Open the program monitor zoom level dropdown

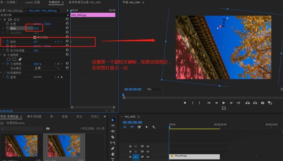coord(155,89)
